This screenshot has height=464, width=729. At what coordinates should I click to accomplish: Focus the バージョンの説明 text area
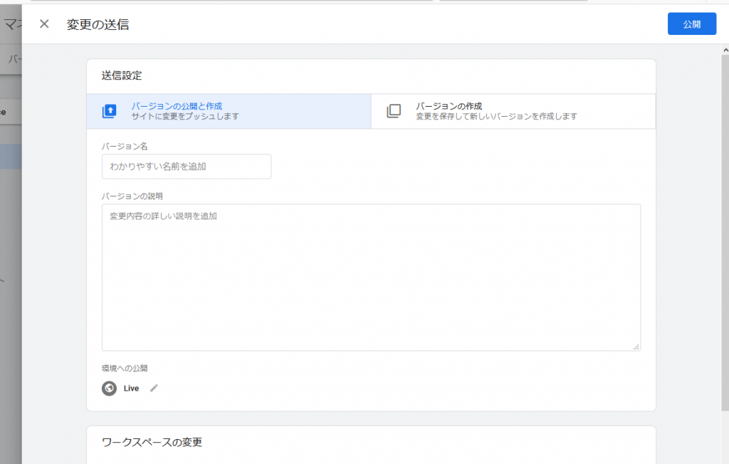coord(371,278)
